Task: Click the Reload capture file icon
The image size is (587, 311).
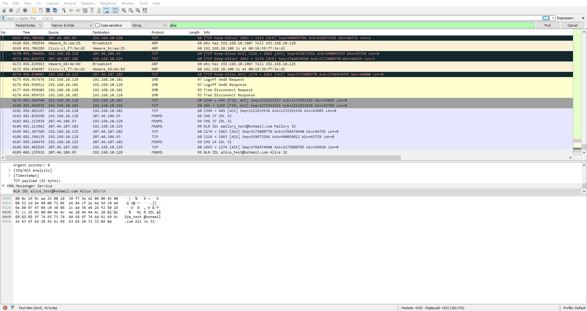Action: pyautogui.click(x=55, y=10)
